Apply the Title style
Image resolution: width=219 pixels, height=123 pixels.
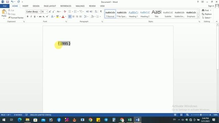click(156, 14)
